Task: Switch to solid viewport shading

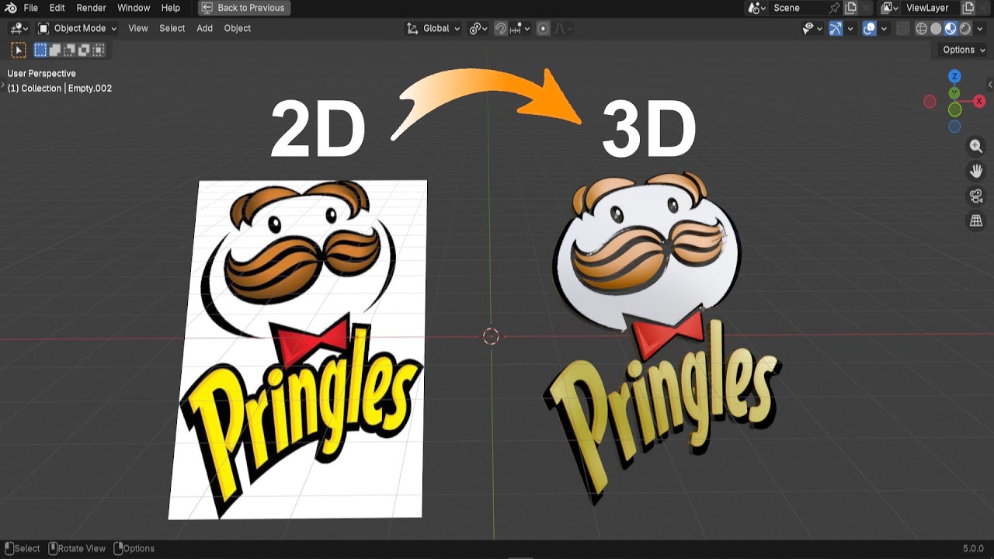Action: point(936,28)
